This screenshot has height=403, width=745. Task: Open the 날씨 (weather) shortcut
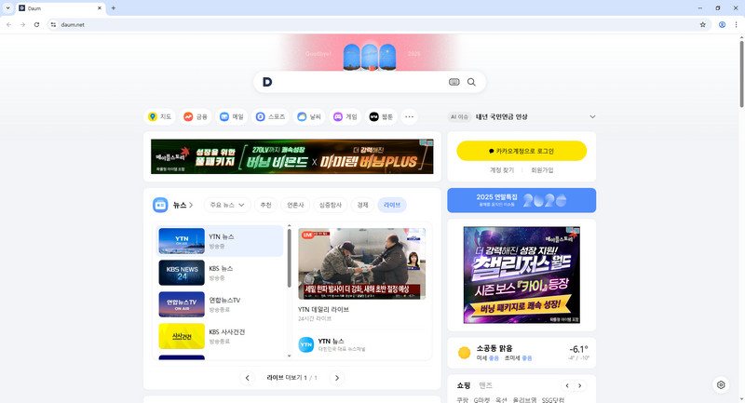[x=309, y=116]
